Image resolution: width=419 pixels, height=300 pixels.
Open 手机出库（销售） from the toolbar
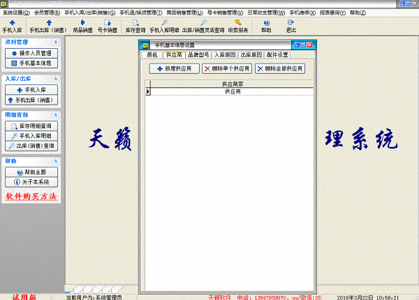coord(47,27)
